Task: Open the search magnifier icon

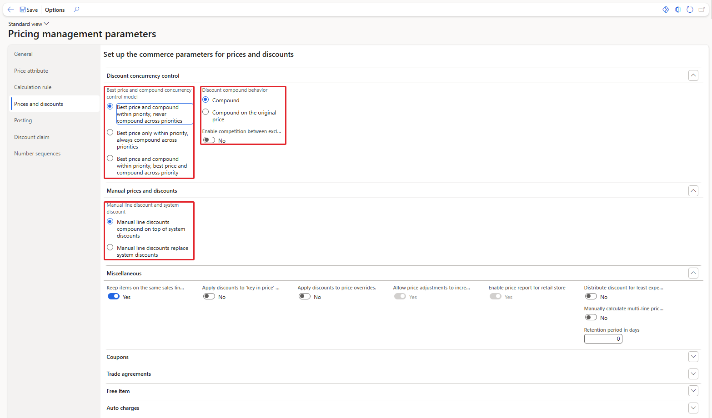Action: pos(76,10)
